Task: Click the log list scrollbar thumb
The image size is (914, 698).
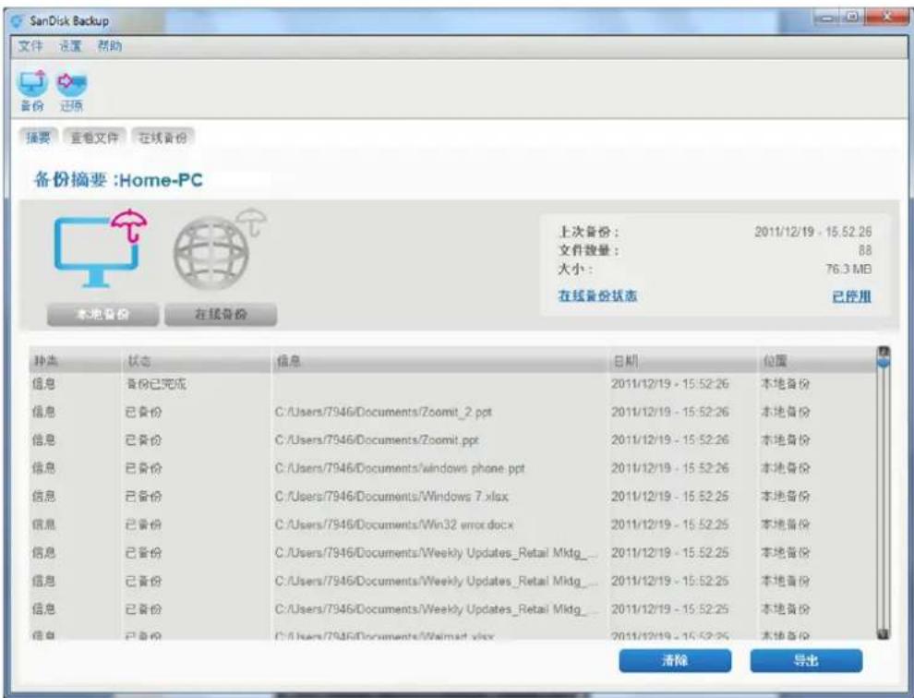Action: [884, 363]
